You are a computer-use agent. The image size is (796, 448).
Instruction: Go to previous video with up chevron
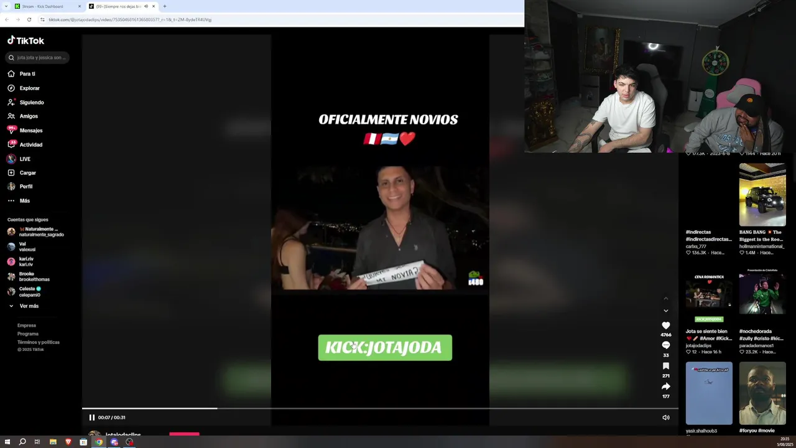point(666,299)
